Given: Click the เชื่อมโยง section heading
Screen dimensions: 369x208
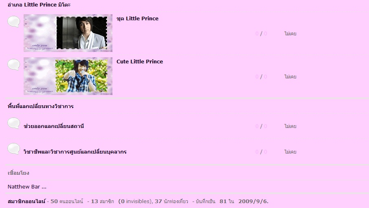Looking at the screenshot, I should click(x=18, y=173).
